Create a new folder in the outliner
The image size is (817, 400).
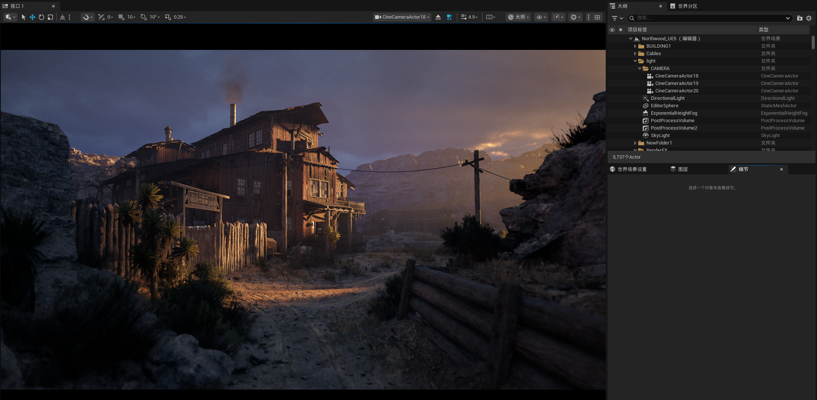point(799,18)
